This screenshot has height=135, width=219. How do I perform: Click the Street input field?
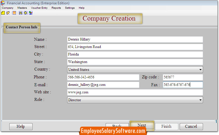coord(135,47)
